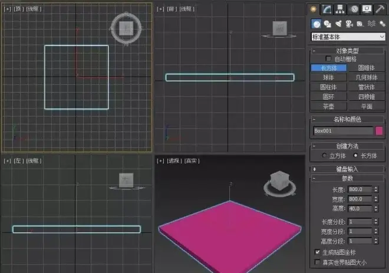Open the perspective 透视 view label menu
The height and width of the screenshot is (273, 389).
174,161
